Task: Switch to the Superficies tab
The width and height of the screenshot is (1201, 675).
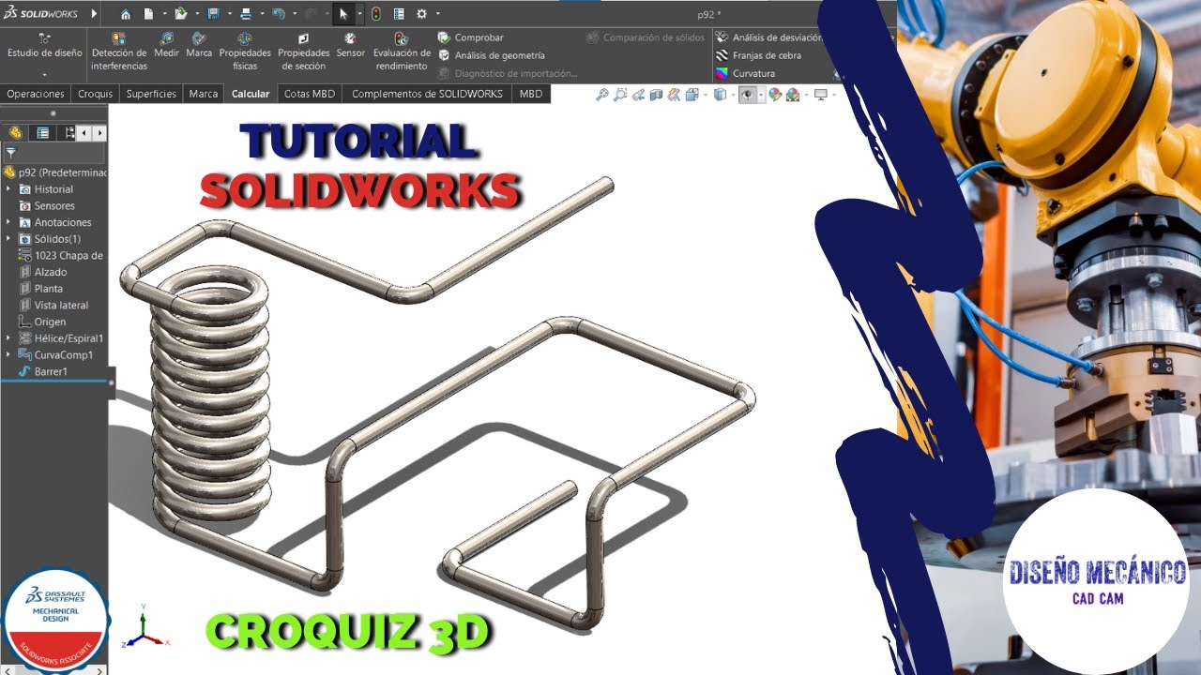Action: [151, 94]
